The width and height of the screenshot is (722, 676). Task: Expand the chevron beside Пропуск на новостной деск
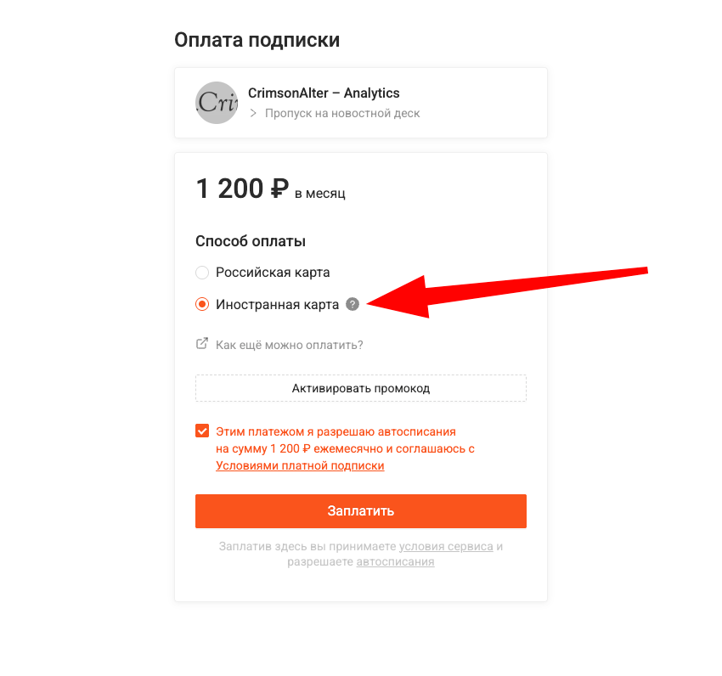[253, 113]
